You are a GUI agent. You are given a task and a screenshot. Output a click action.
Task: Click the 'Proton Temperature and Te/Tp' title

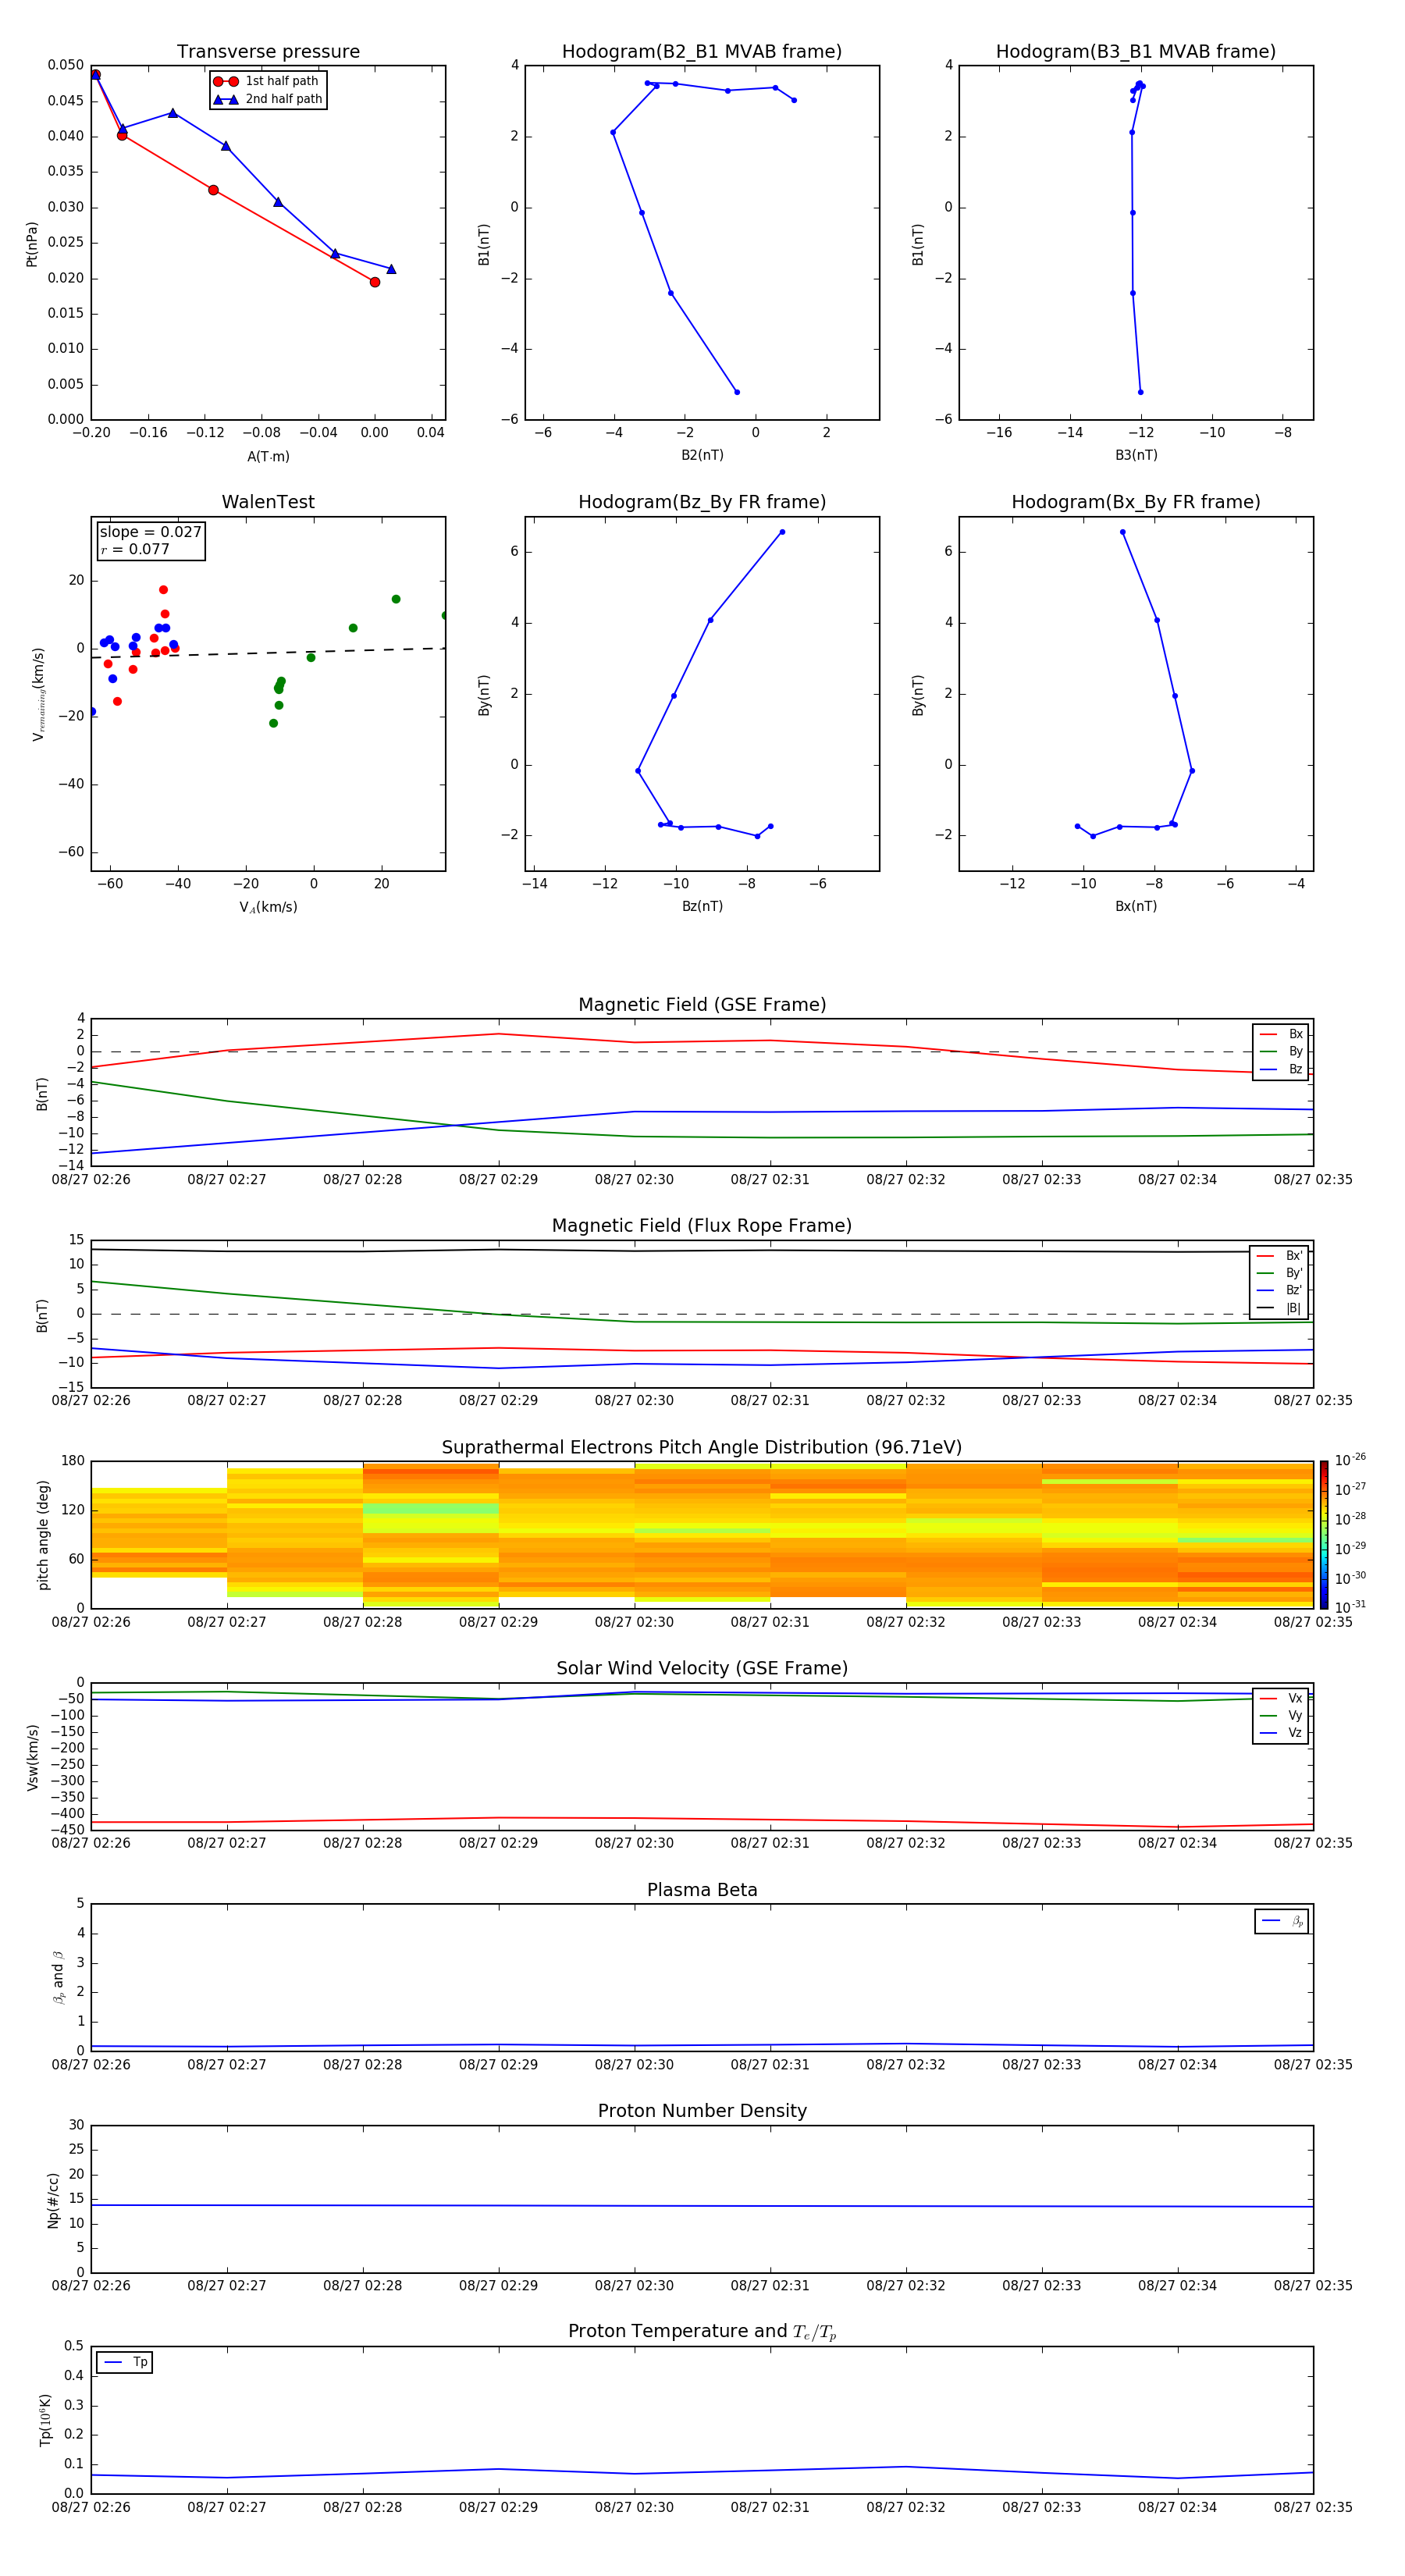coord(702,2332)
